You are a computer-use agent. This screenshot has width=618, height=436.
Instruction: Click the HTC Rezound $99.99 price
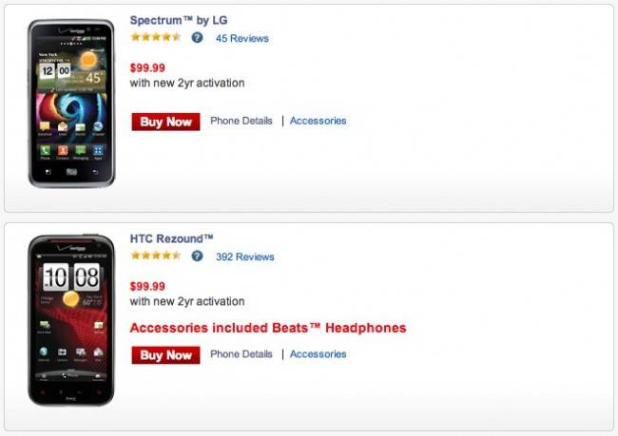pos(147,286)
